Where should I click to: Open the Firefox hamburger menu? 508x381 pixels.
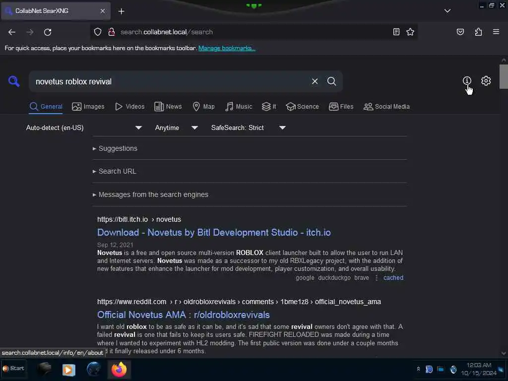point(496,32)
